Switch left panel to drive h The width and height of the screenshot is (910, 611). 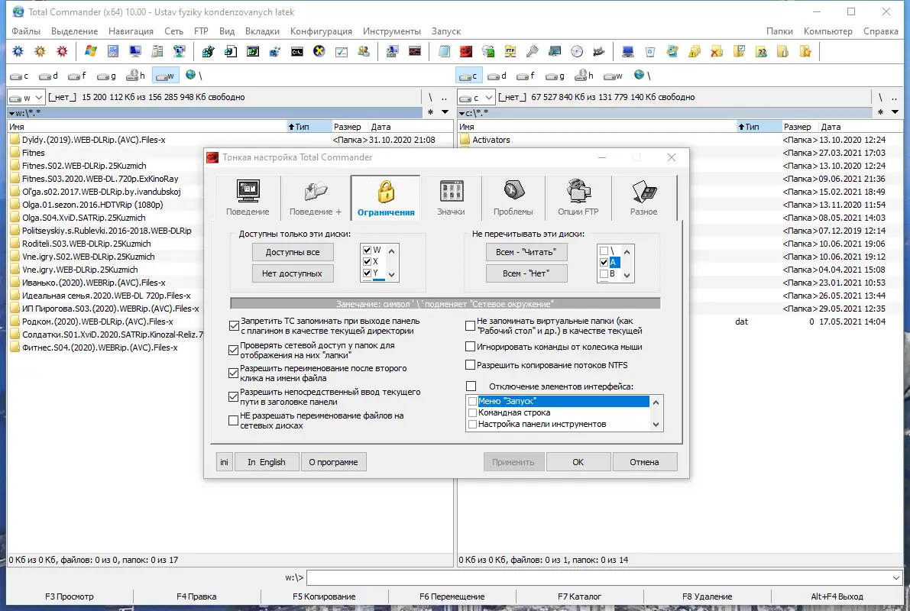pos(136,76)
